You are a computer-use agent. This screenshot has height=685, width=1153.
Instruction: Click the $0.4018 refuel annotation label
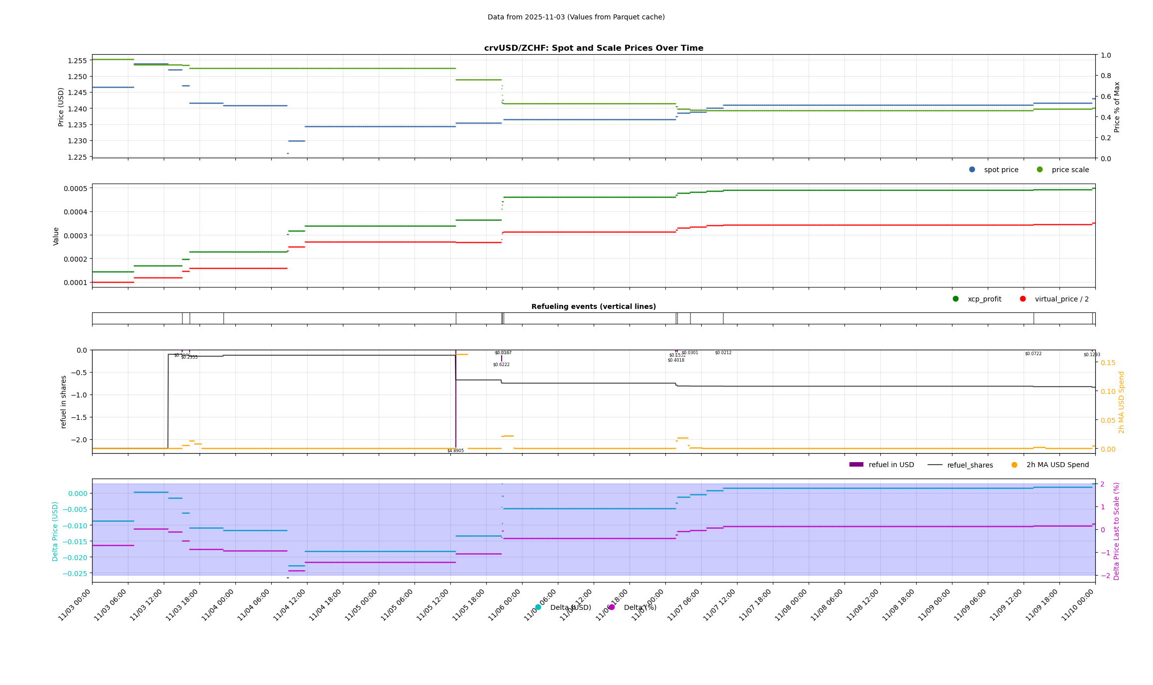tap(676, 360)
